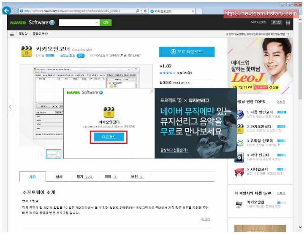304x234 pixels.
Task: Click the NAVER logo in header
Action: [18, 23]
